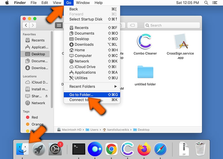Screen dimensions: 223x159
Task: Select Documents in Finder sidebar
Action: 35,61
